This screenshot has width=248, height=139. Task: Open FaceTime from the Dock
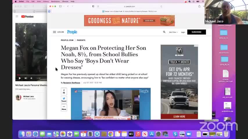[x=77, y=134]
